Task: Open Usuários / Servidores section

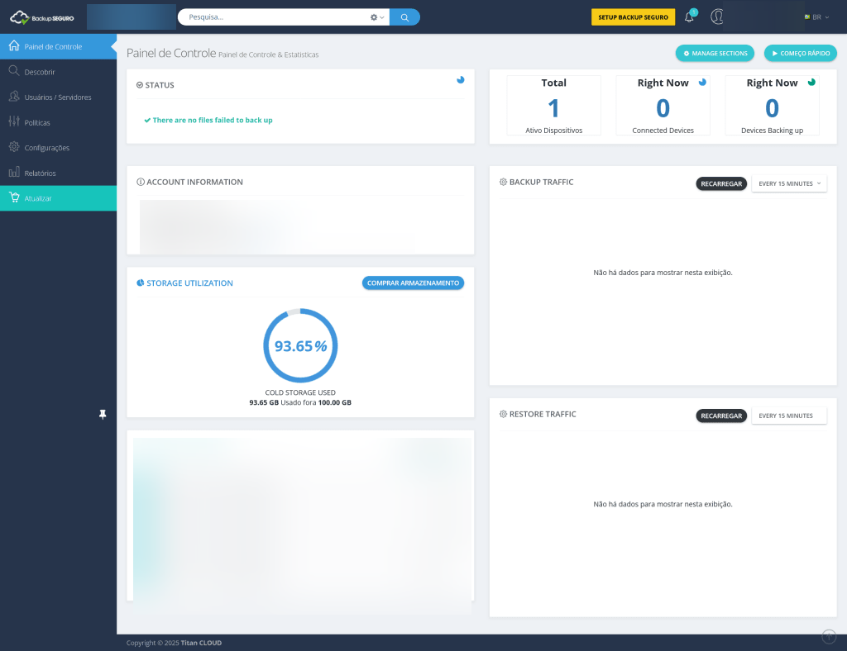Action: (x=59, y=97)
